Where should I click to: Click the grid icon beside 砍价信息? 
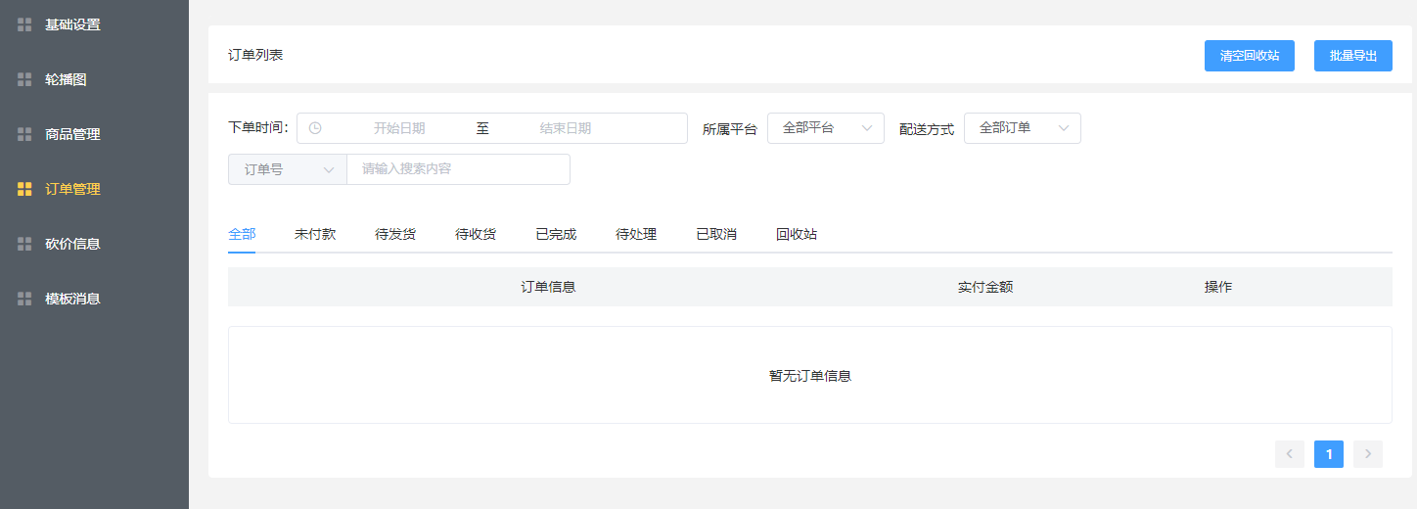click(24, 244)
